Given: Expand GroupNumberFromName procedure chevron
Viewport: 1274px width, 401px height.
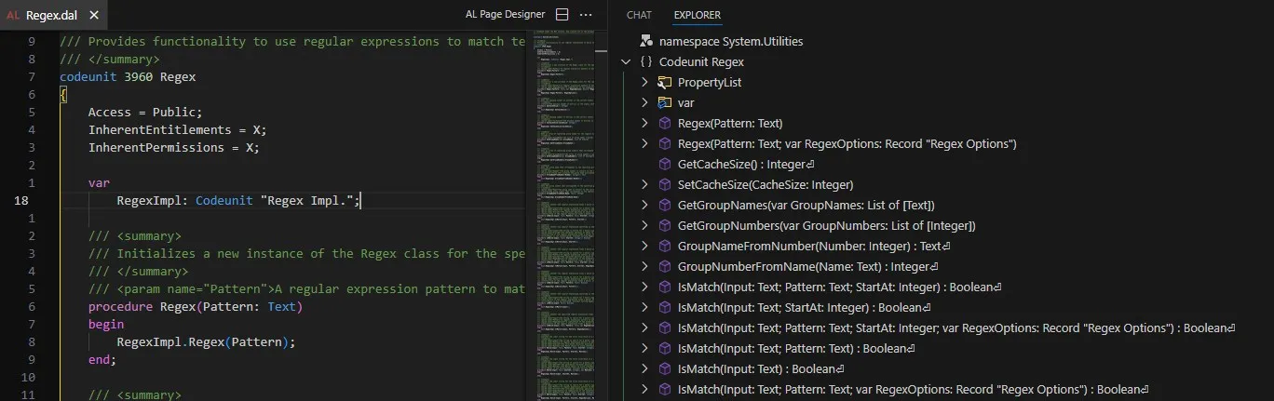Looking at the screenshot, I should [644, 266].
